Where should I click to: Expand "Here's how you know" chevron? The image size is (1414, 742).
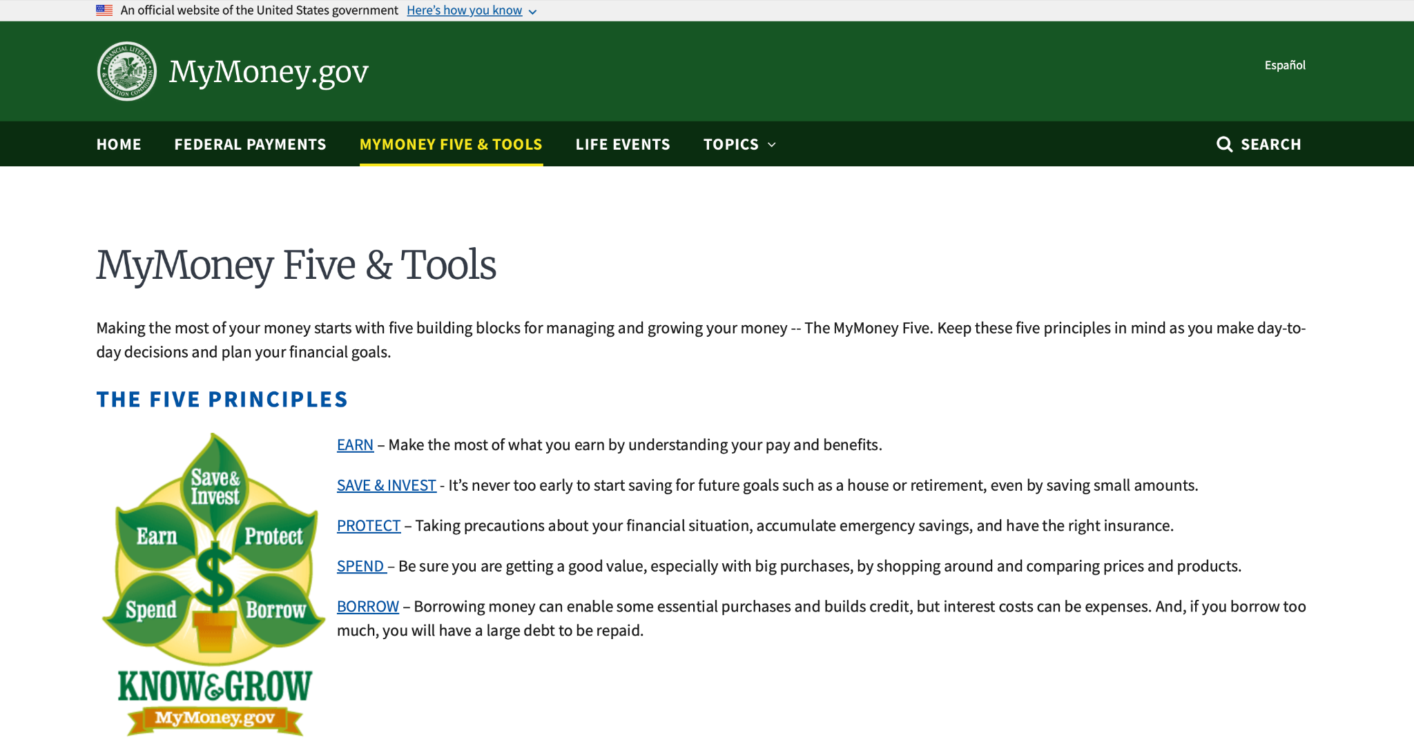coord(532,12)
